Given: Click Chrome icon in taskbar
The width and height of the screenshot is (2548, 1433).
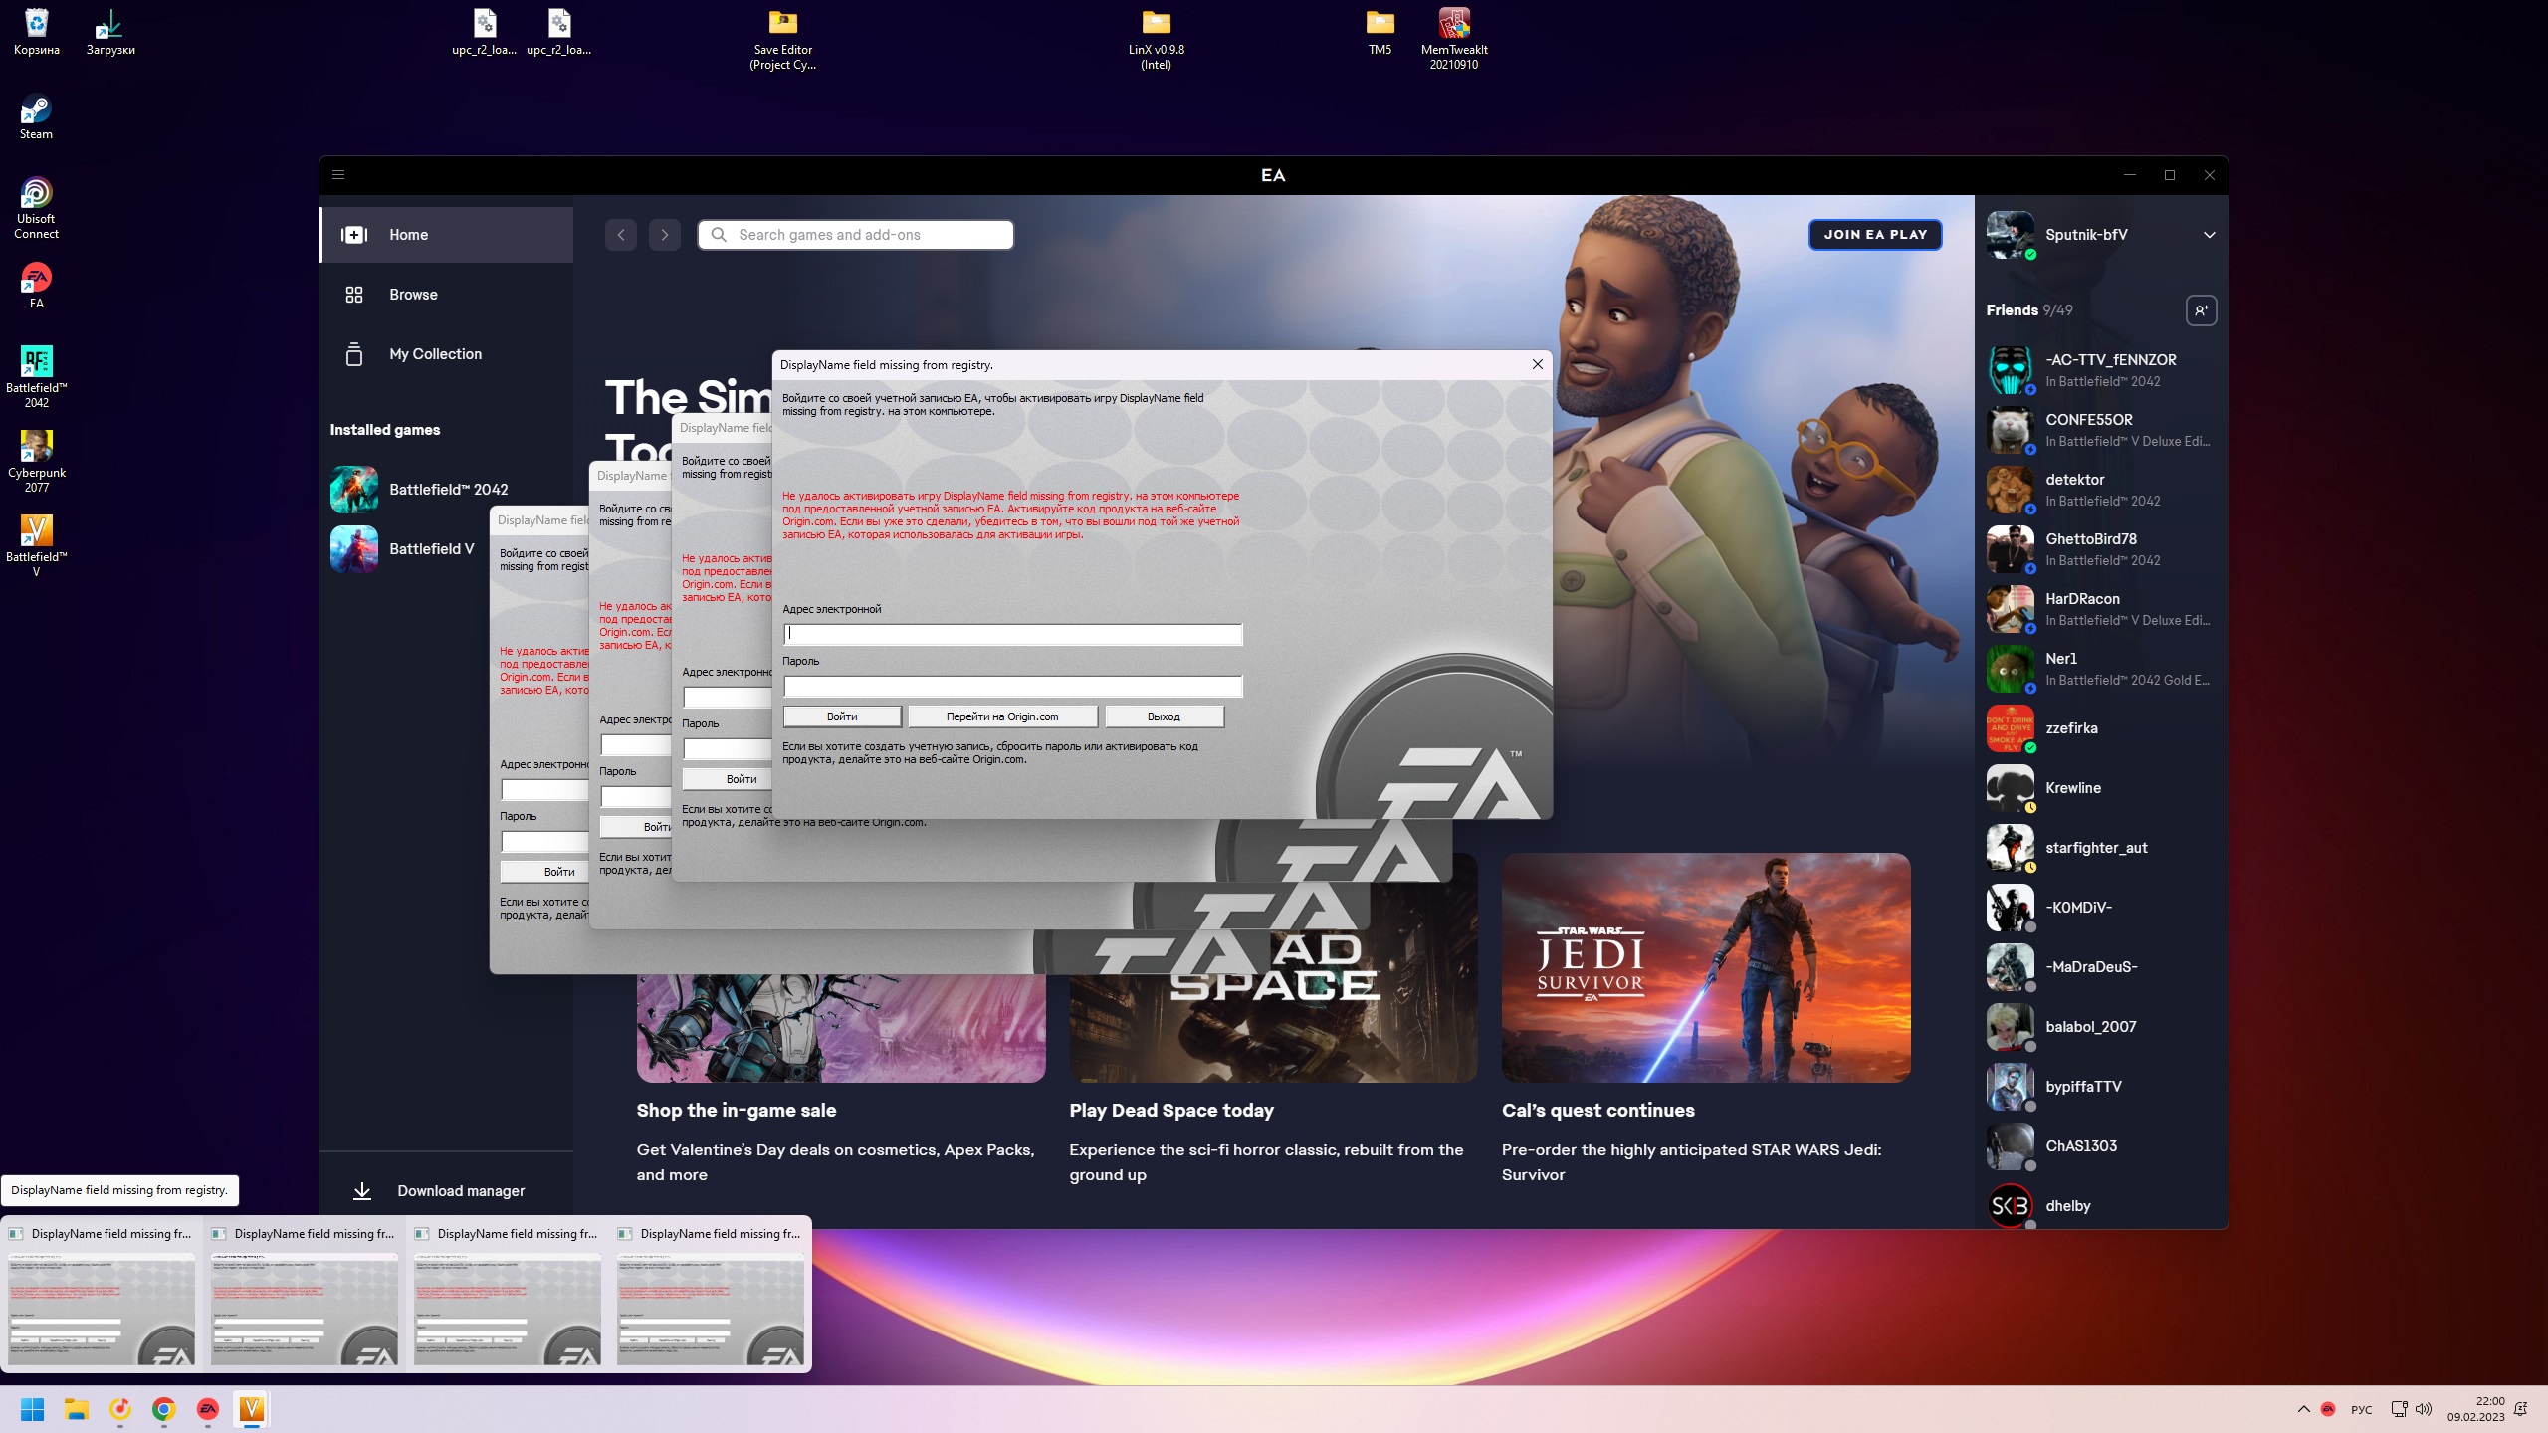Looking at the screenshot, I should click(164, 1409).
